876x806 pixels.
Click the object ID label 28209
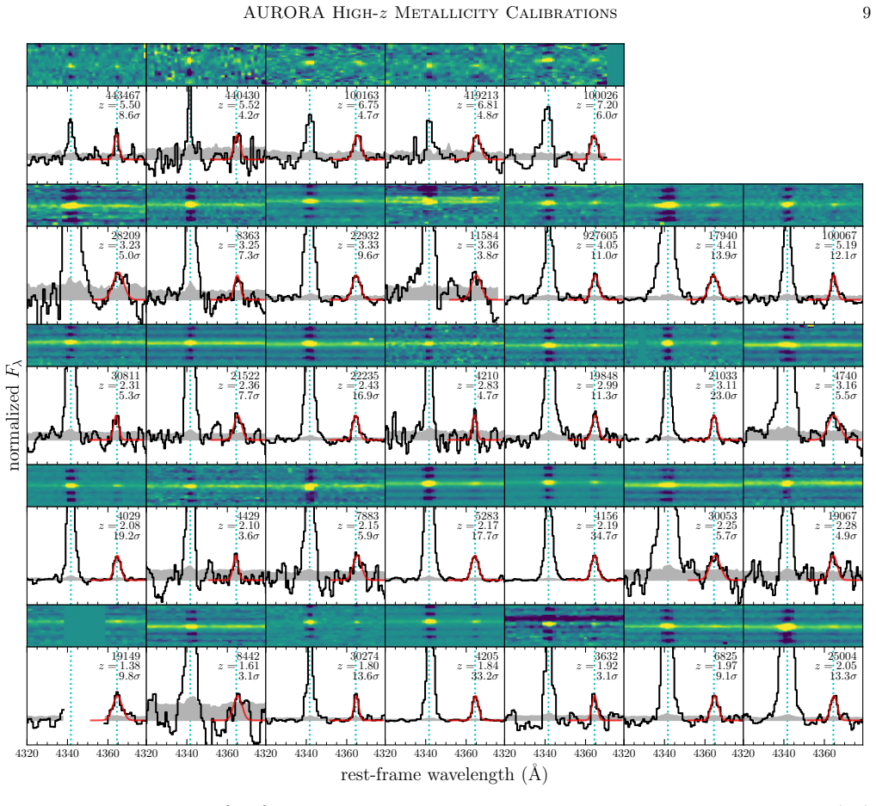126,236
